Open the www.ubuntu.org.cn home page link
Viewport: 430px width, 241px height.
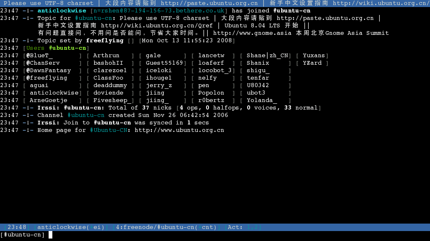click(x=179, y=130)
